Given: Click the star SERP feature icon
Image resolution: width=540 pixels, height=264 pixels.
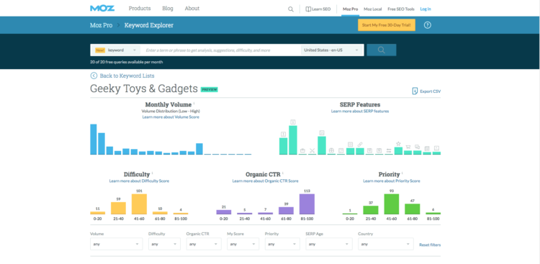Looking at the screenshot, I should (398, 144).
